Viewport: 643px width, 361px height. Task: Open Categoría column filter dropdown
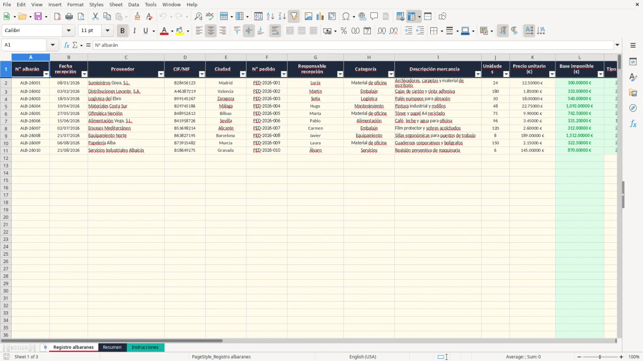tap(391, 74)
